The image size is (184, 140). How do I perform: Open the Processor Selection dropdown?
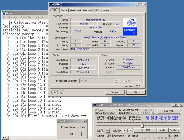pyautogui.click(x=116, y=81)
